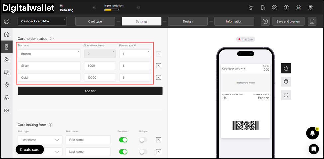324x159 pixels.
Task: Click the lightbulb tips icon
Action: click(251, 8)
